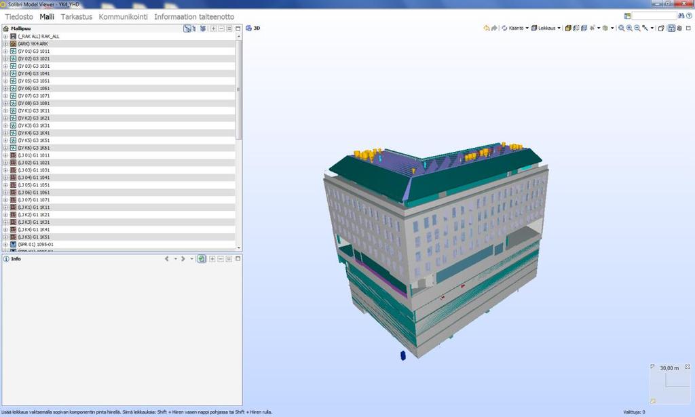This screenshot has height=417, width=695.
Task: Click the undo view arrow icon
Action: point(487,28)
